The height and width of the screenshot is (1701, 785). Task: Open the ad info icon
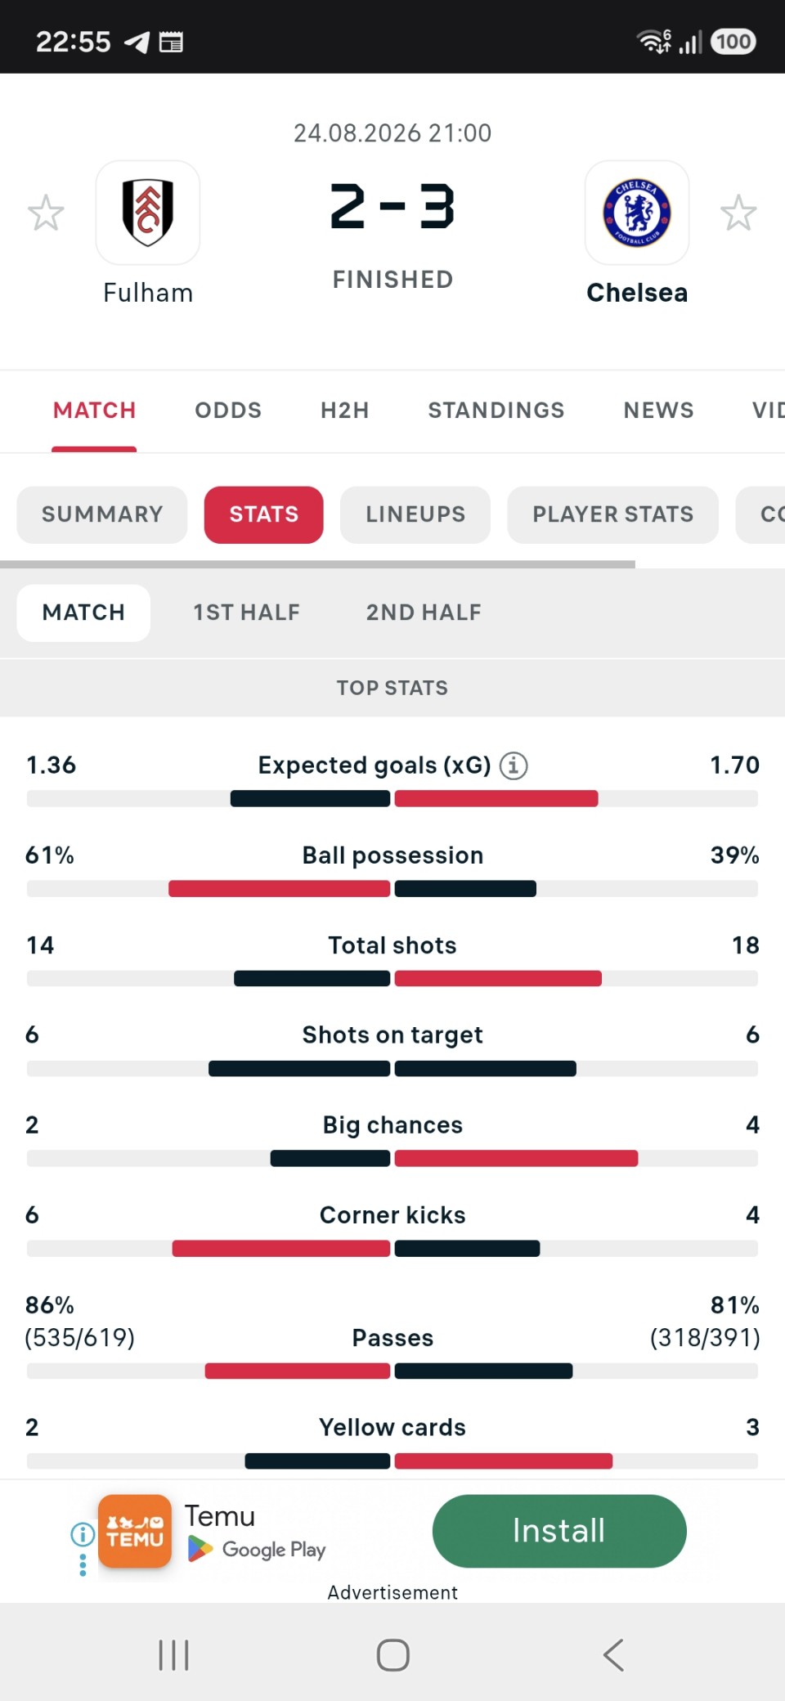click(x=83, y=1534)
